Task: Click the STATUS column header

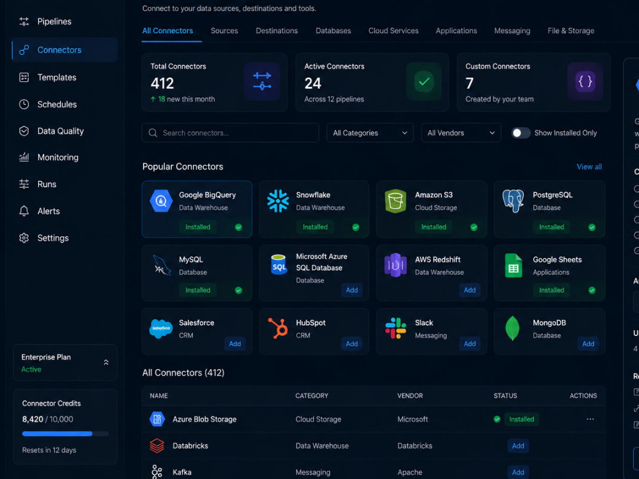Action: coord(505,396)
